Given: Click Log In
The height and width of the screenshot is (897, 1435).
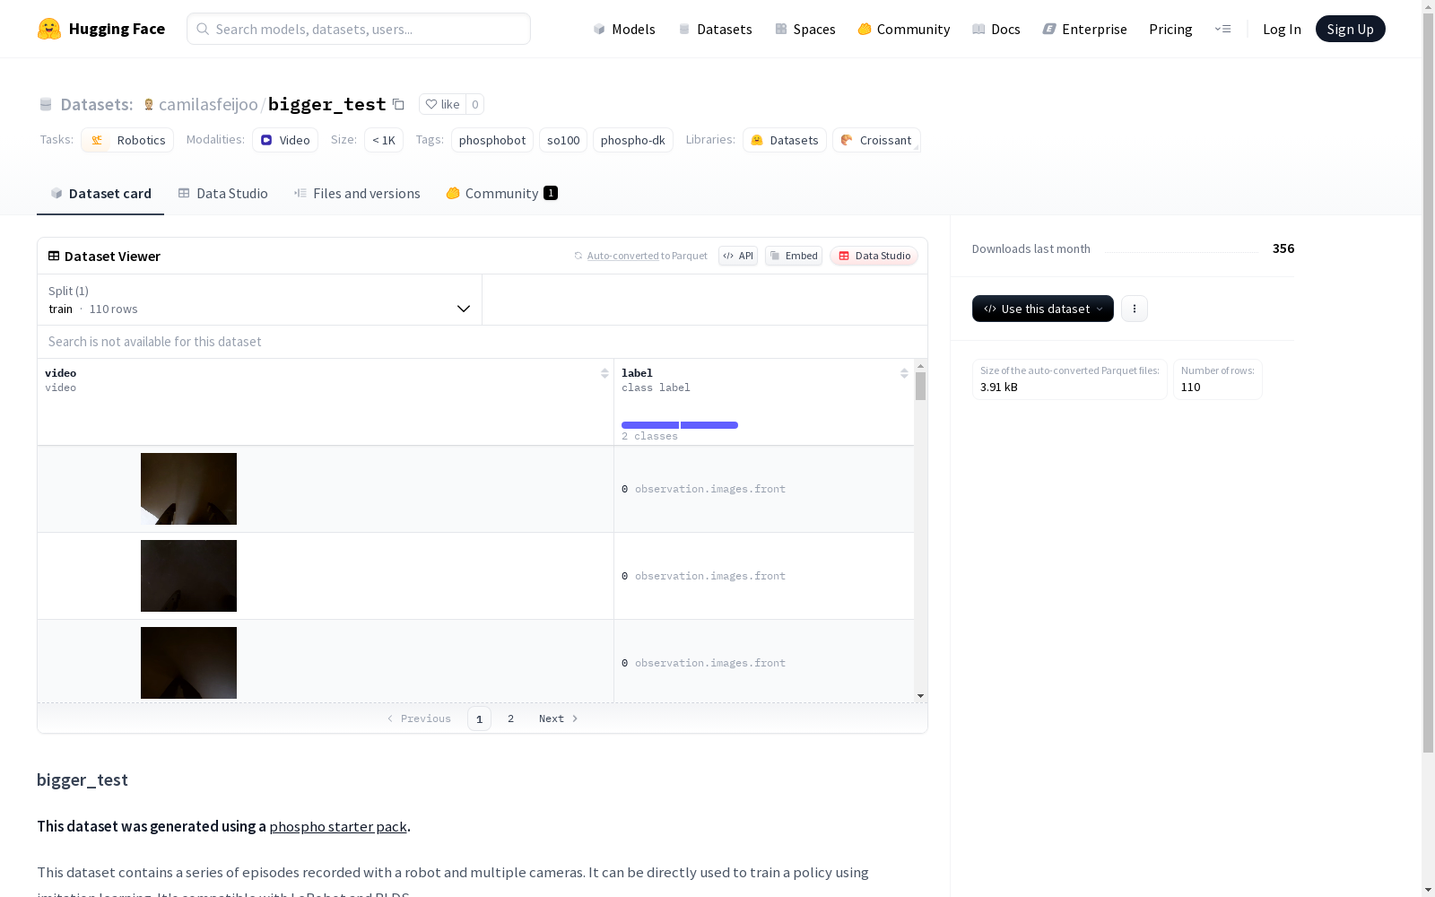Looking at the screenshot, I should [x=1282, y=29].
